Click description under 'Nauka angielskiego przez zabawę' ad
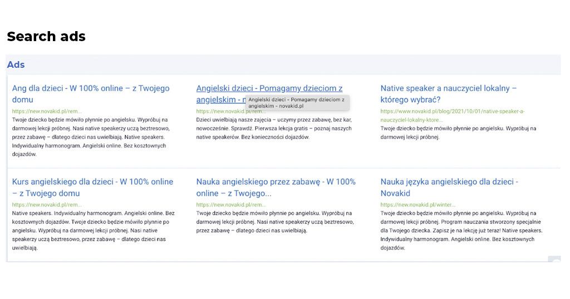 [275, 222]
